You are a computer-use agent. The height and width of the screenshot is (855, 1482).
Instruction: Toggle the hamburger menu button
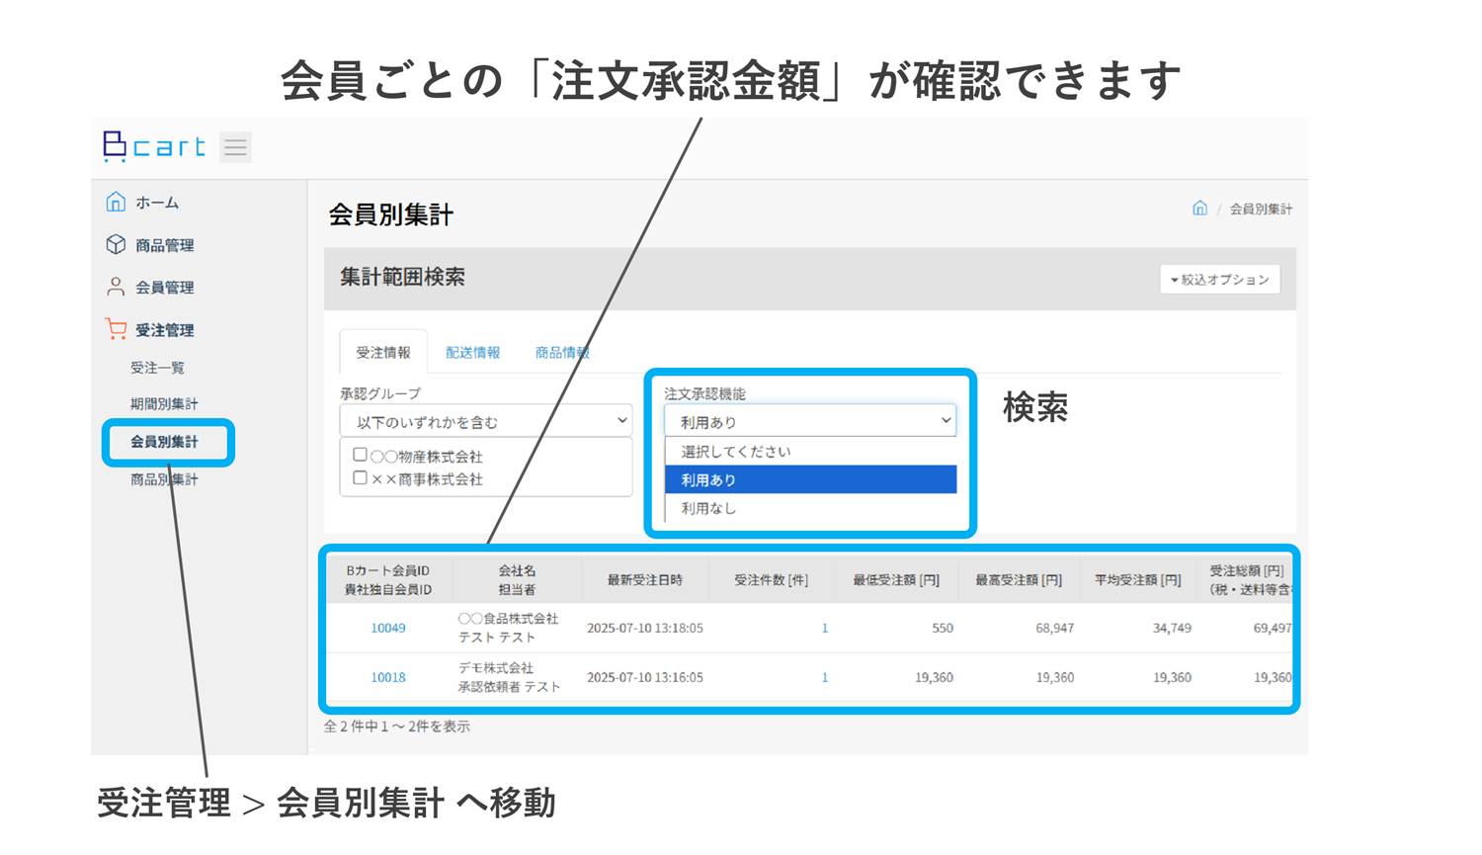tap(235, 147)
